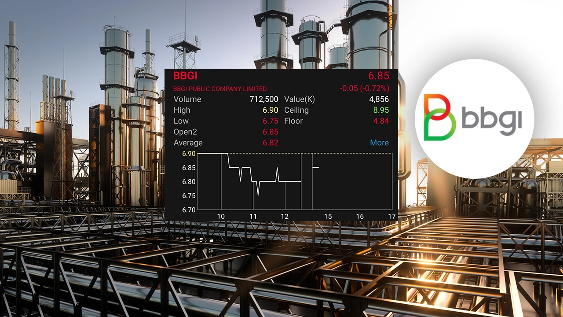The image size is (563, 317).
Task: Select the Ceiling price 8.95
Action: 381,110
